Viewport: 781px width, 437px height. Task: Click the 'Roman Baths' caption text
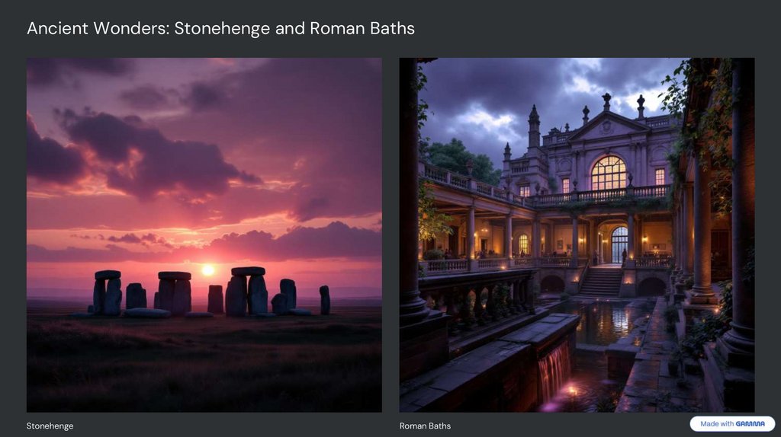[x=425, y=426]
